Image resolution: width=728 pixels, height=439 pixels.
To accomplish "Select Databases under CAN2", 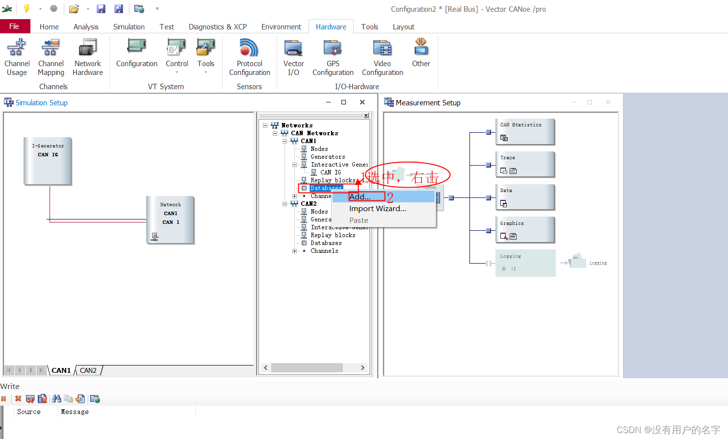I will coord(326,243).
